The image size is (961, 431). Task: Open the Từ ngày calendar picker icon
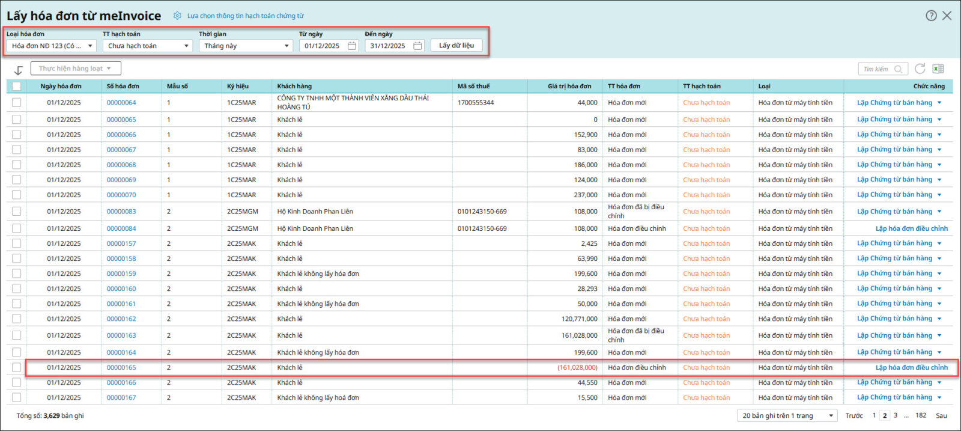(x=352, y=46)
